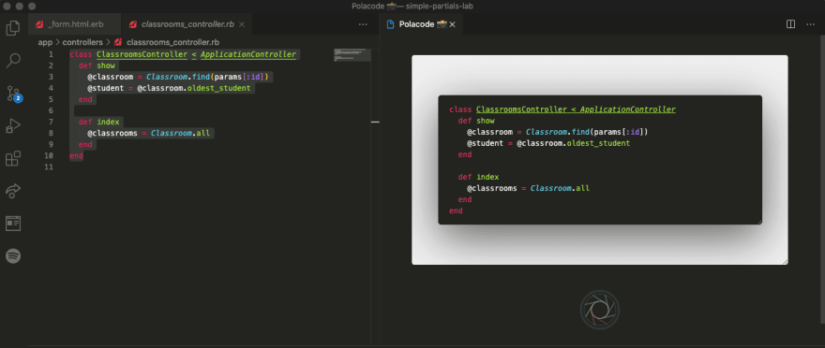Click the Polacode shutter capture button
Viewport: 825px width, 348px height.
click(x=600, y=310)
